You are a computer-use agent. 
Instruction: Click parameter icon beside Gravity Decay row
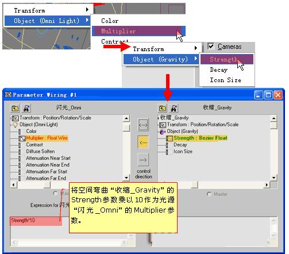167,145
